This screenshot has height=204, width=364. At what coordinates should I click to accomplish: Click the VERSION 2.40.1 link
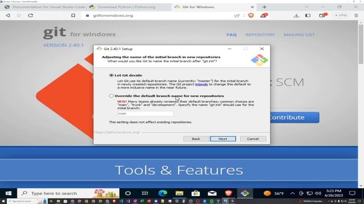pos(63,45)
